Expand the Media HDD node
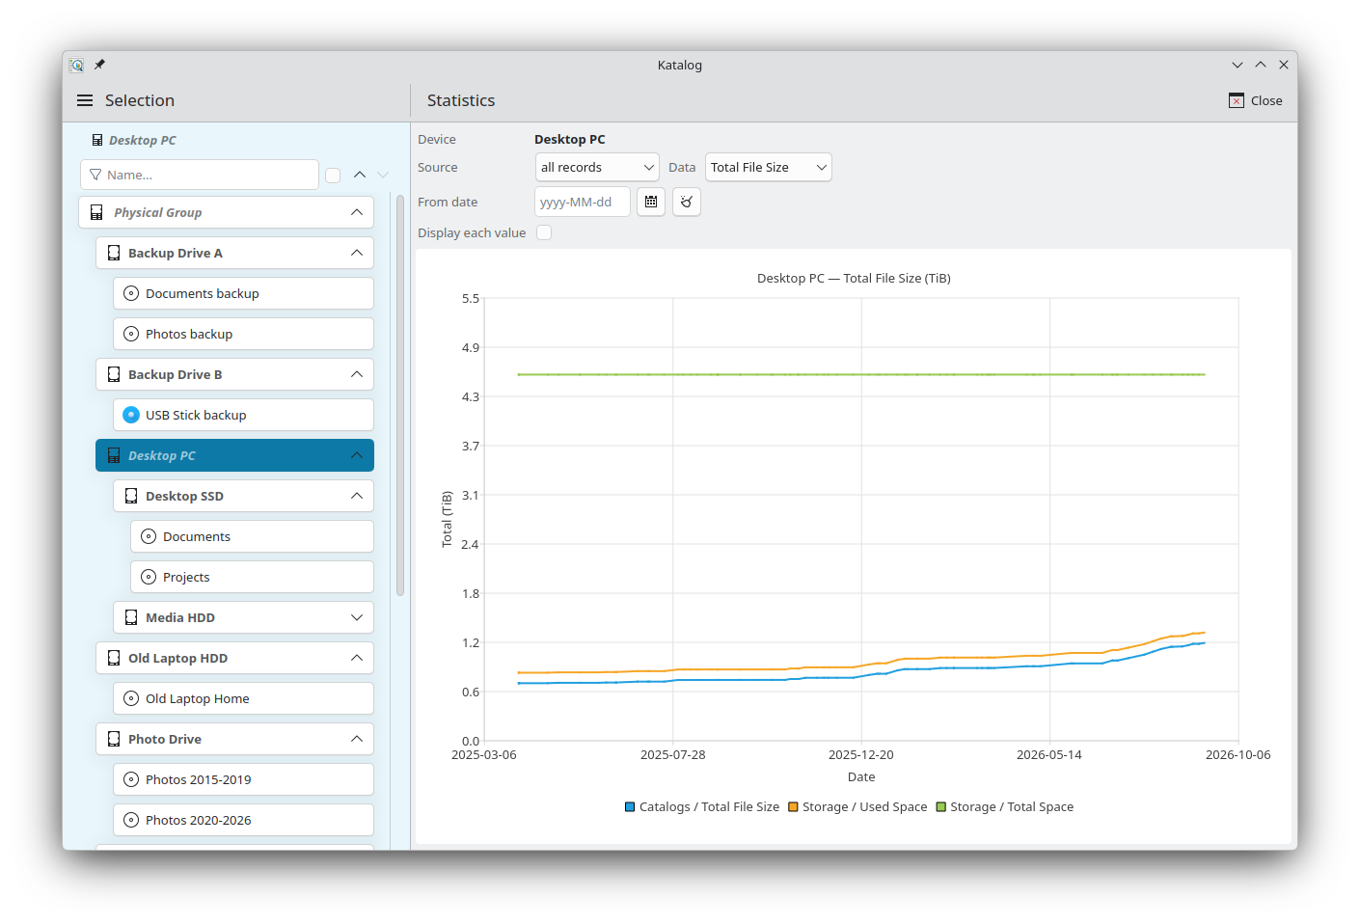 coord(357,617)
